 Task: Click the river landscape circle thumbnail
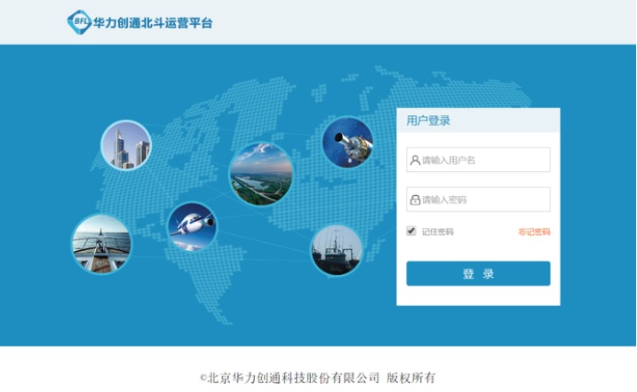click(261, 174)
